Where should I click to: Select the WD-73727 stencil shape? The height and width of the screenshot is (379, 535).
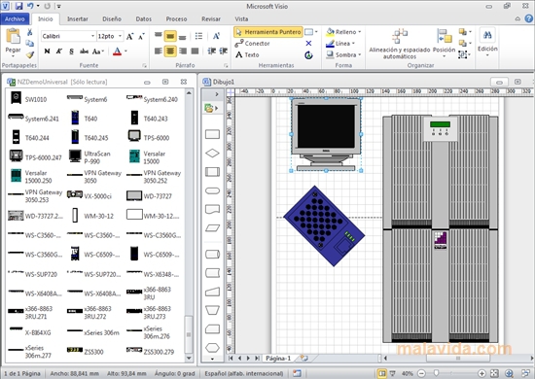click(x=149, y=195)
